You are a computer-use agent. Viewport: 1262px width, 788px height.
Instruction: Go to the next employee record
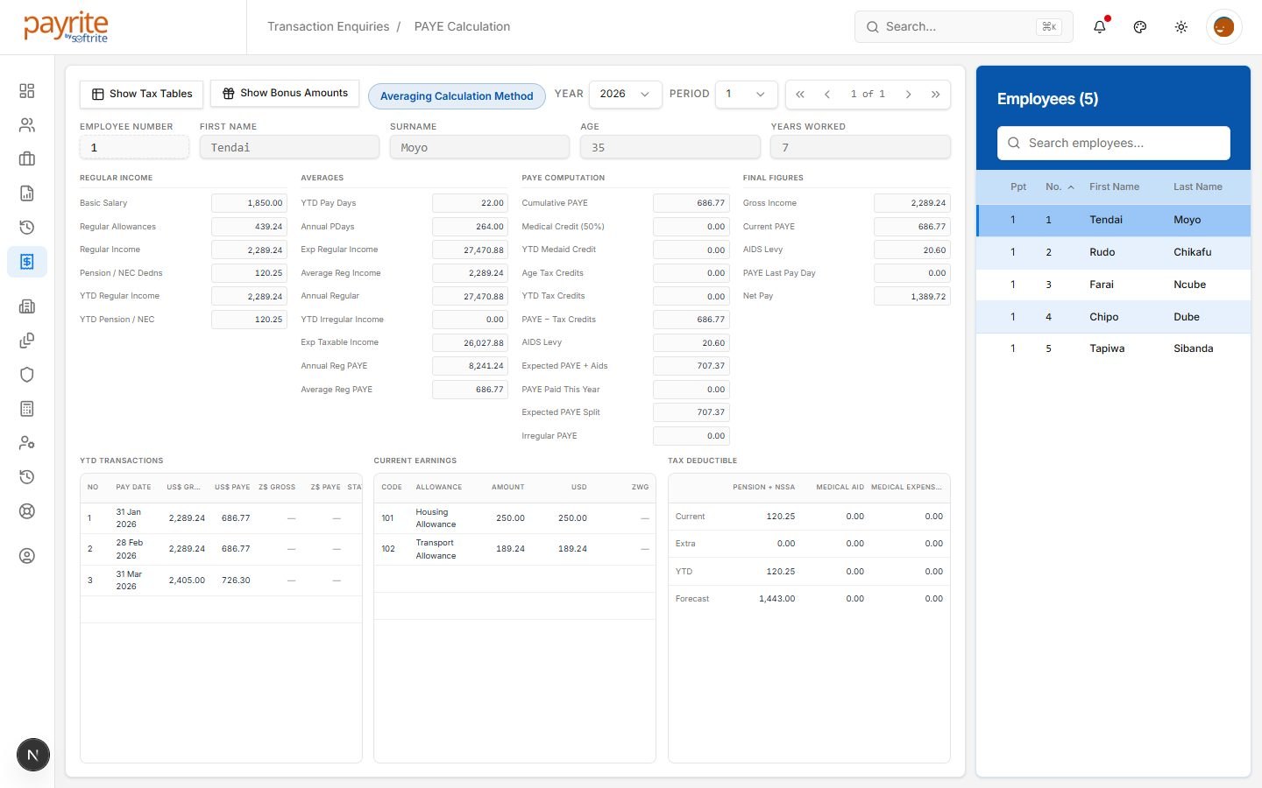click(x=909, y=95)
